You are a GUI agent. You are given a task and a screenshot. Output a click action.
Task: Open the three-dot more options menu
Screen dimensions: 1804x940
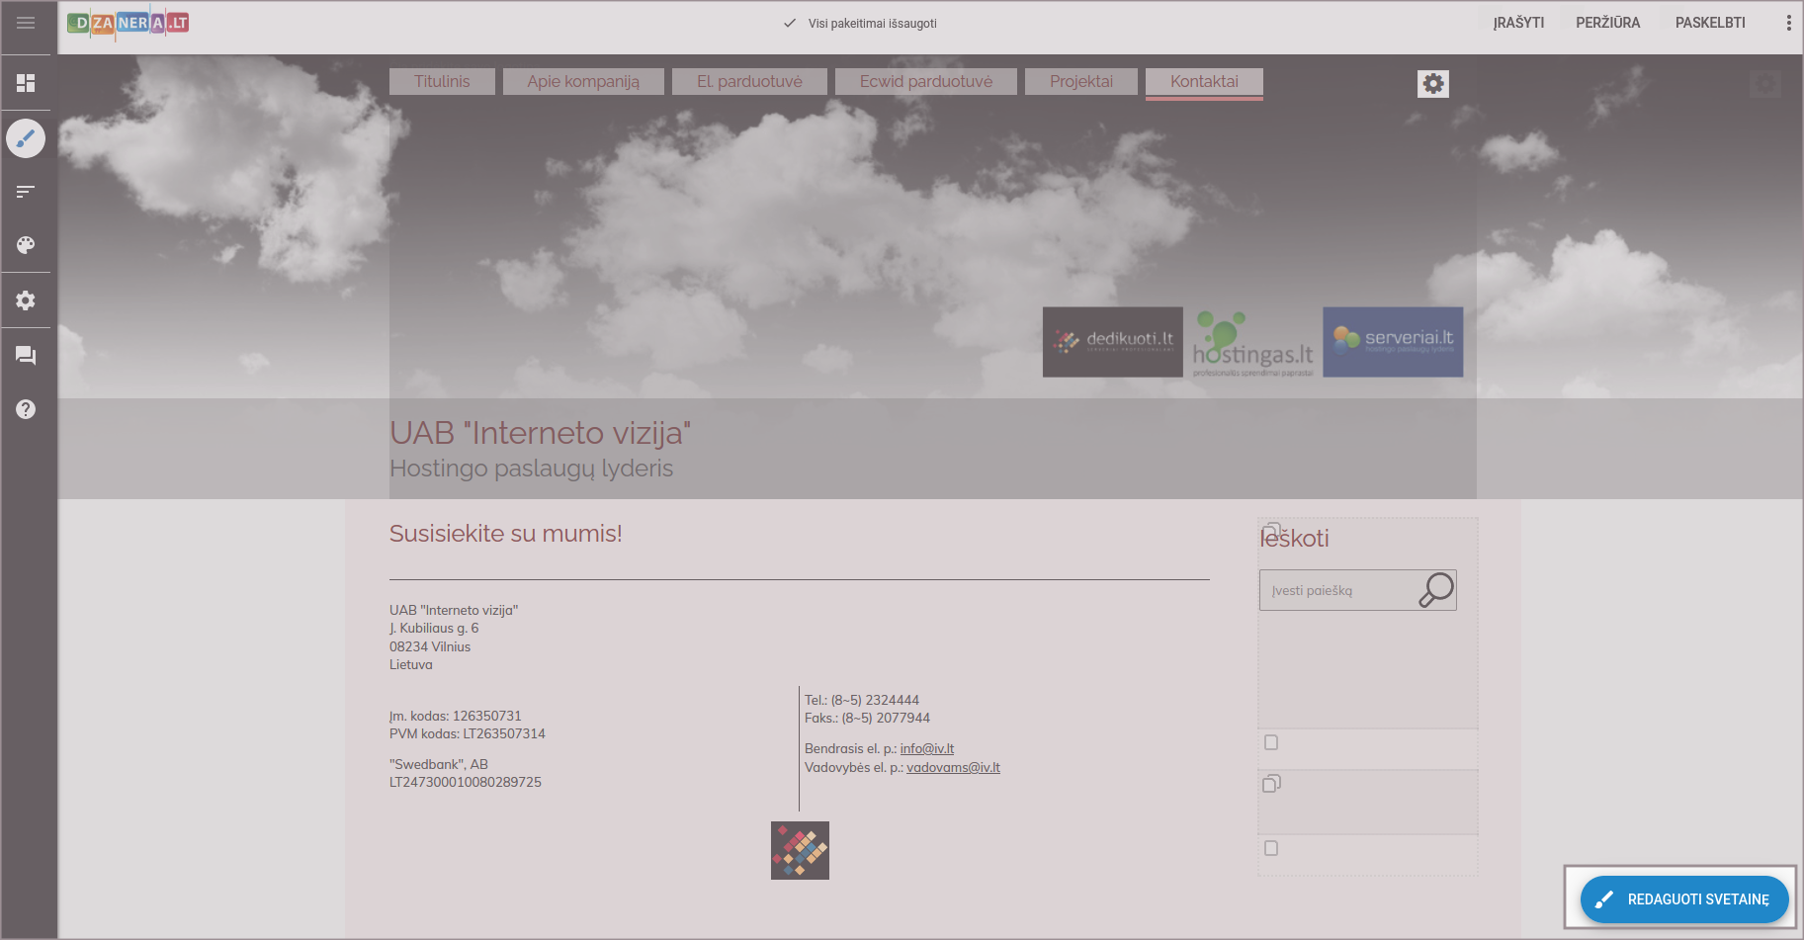tap(1788, 23)
